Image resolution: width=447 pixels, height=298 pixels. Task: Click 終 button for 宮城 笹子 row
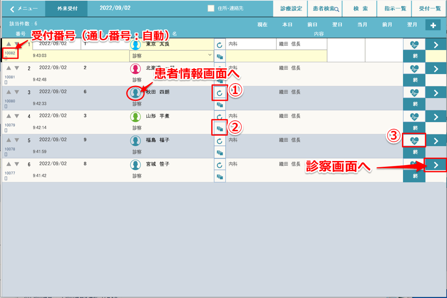(414, 176)
